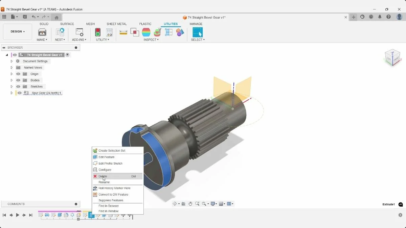Toggle Bodies folder visibility eye
406x228 pixels.
tap(18, 80)
